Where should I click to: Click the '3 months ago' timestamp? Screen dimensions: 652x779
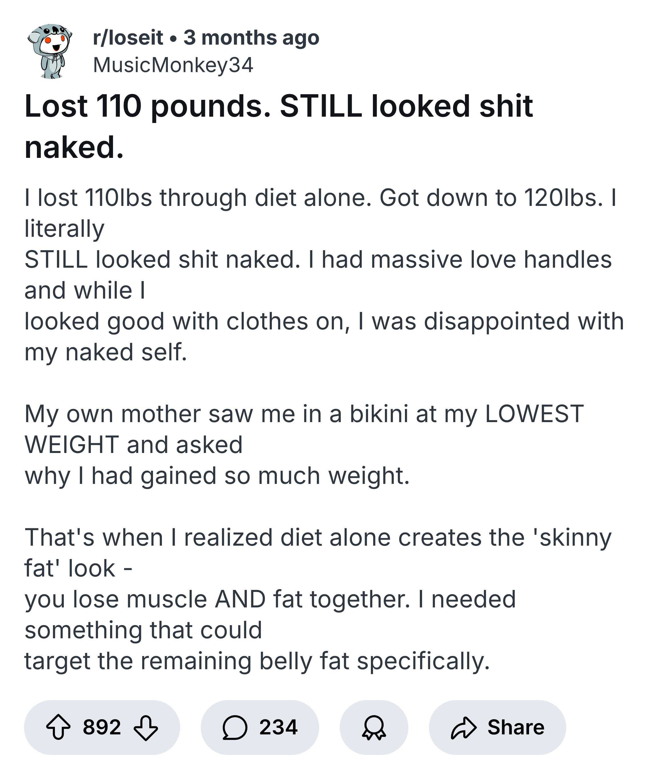(x=251, y=38)
